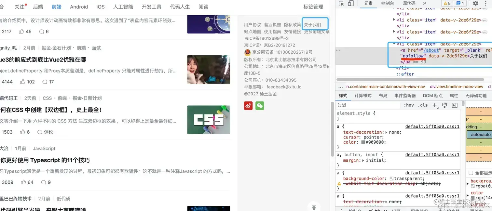The width and height of the screenshot is (492, 211).
Task: Toggle the :hov element state option
Action: tap(409, 105)
